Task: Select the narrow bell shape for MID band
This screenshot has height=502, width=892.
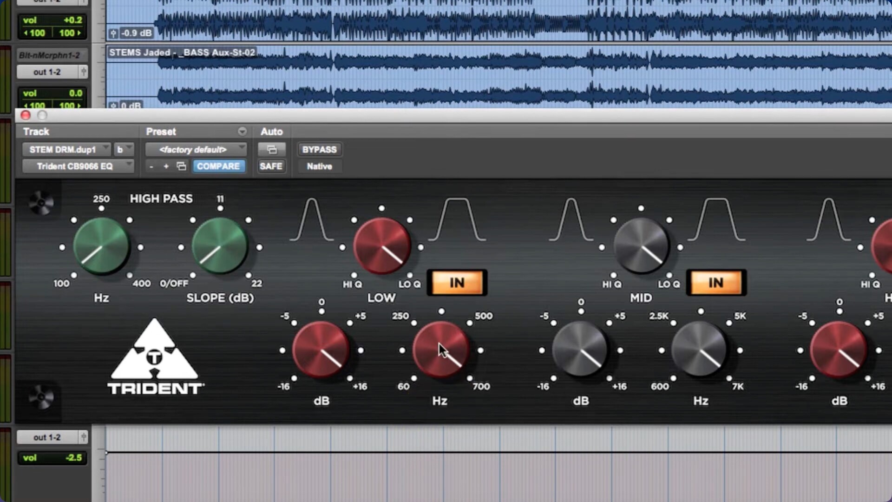Action: 571,219
